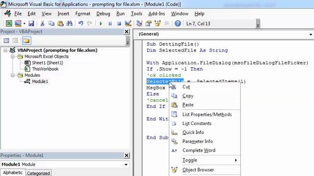Open Properties Window toolbar icon
314x176 pixels.
148,23
